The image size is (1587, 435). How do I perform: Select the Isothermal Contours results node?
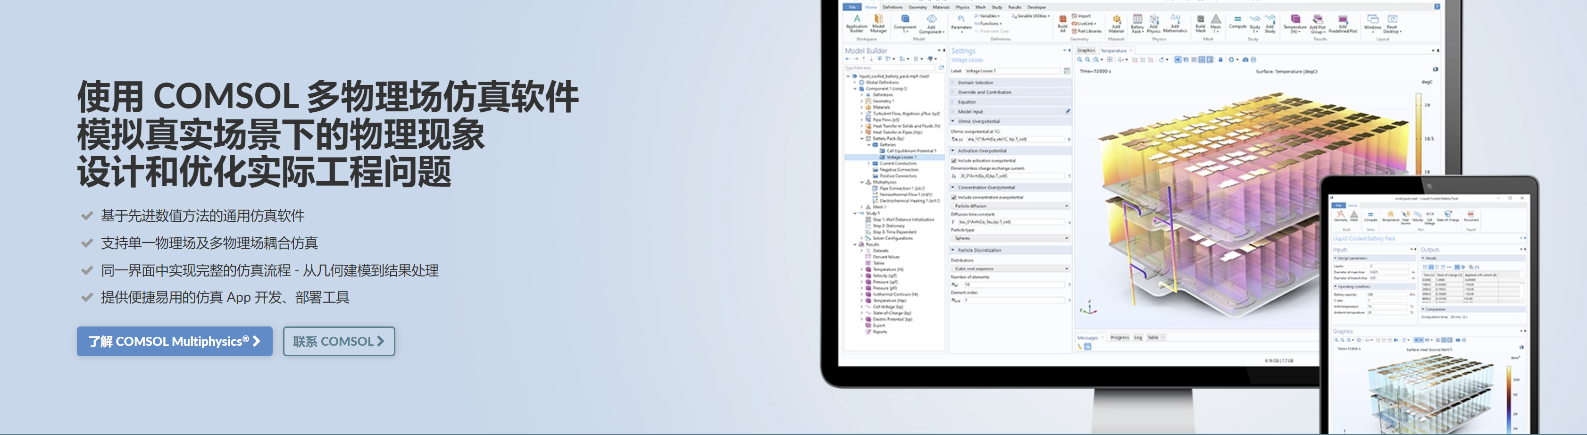(892, 294)
